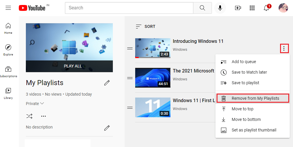Select Set as playlist thumbnail
Screen dimensions: 293x147
(252, 130)
